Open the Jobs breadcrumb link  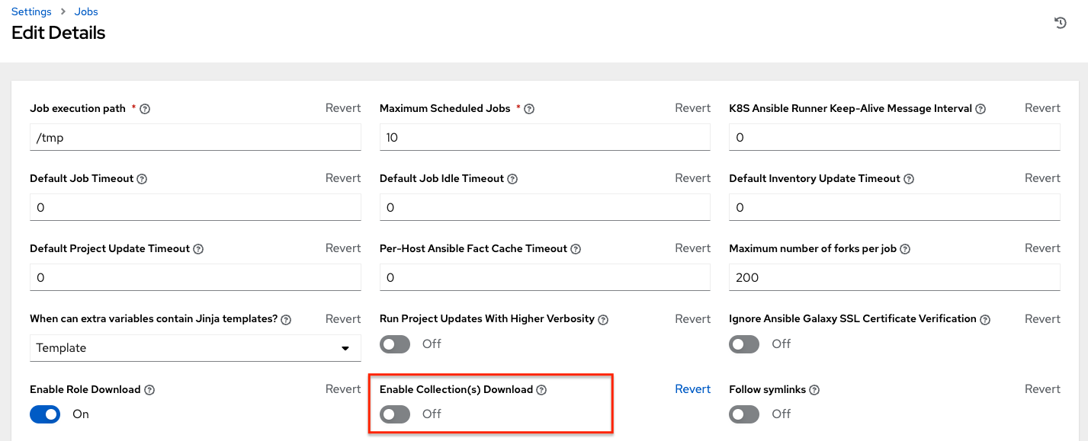click(85, 11)
